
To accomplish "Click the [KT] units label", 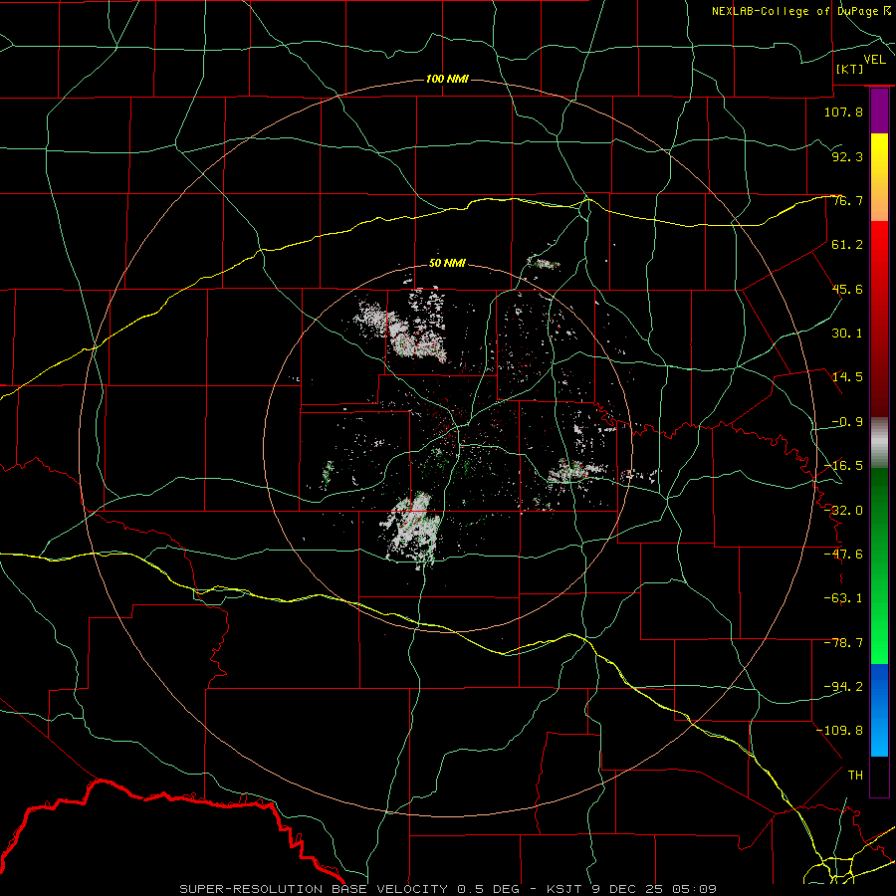I will (x=850, y=69).
